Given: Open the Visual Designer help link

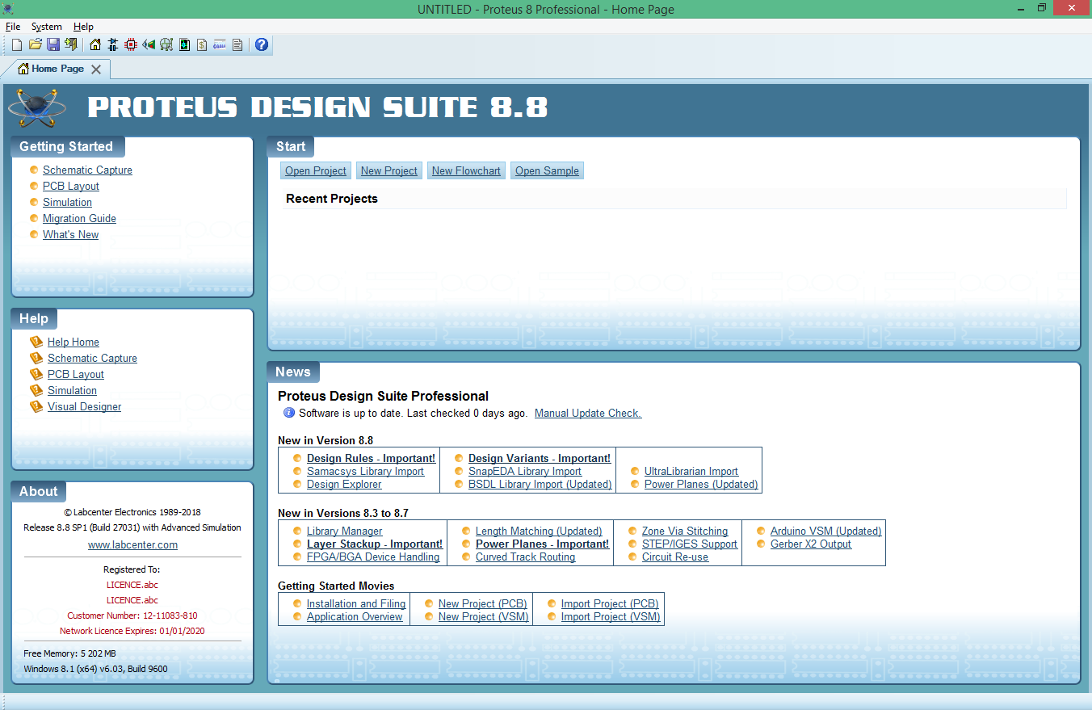Looking at the screenshot, I should tap(84, 407).
